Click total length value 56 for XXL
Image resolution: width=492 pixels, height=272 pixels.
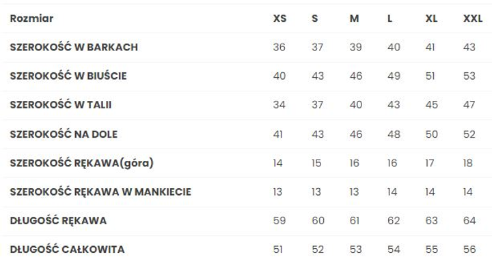click(x=469, y=250)
